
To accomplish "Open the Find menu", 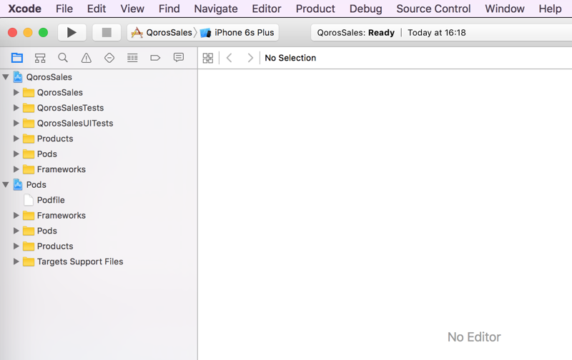I will point(169,9).
